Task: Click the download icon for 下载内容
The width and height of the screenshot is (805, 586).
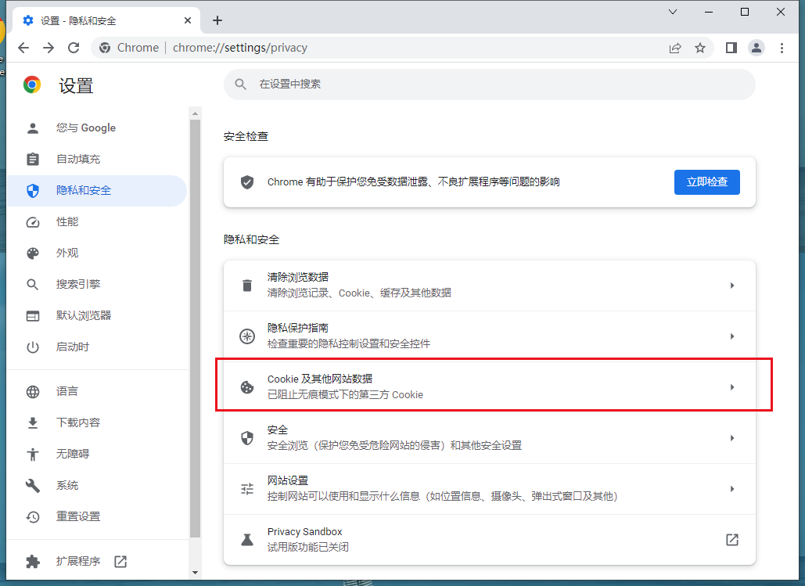Action: tap(33, 422)
